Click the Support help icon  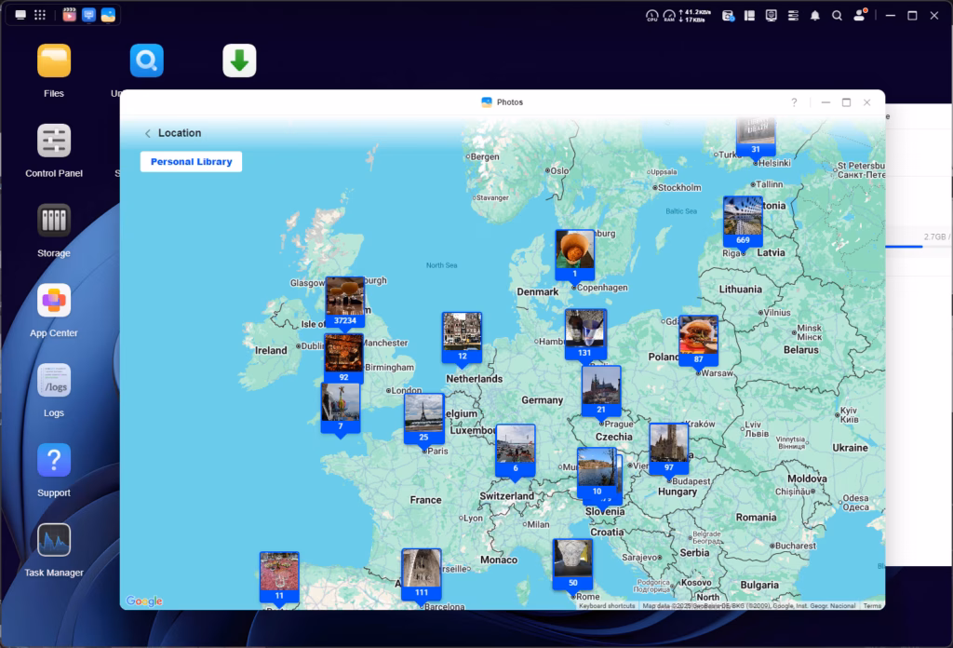[x=54, y=461]
